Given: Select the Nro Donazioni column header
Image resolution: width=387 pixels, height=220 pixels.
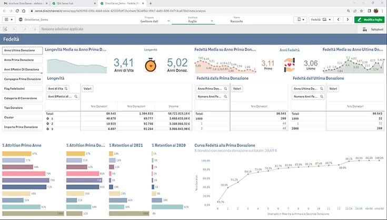Looking at the screenshot, I should tap(136, 106).
